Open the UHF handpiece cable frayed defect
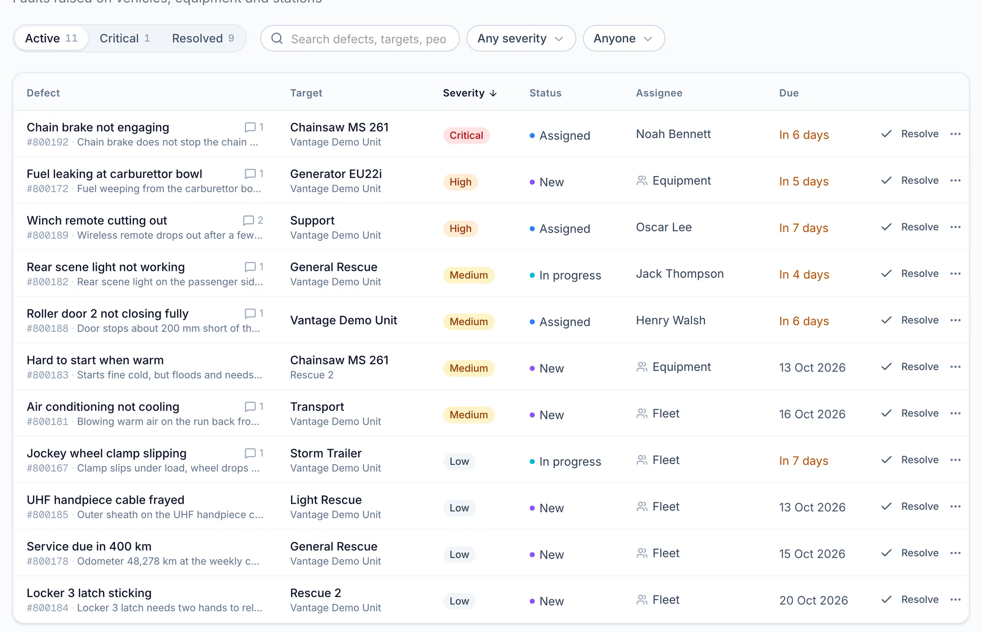This screenshot has height=632, width=983. pos(105,500)
